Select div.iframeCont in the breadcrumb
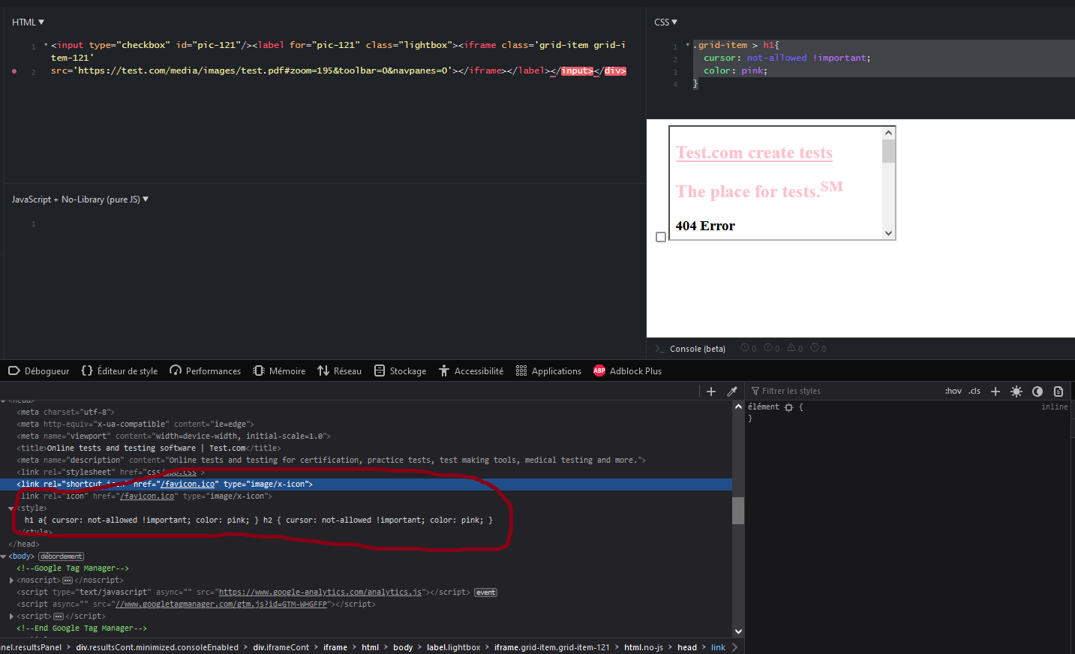The image size is (1075, 654). (x=281, y=647)
